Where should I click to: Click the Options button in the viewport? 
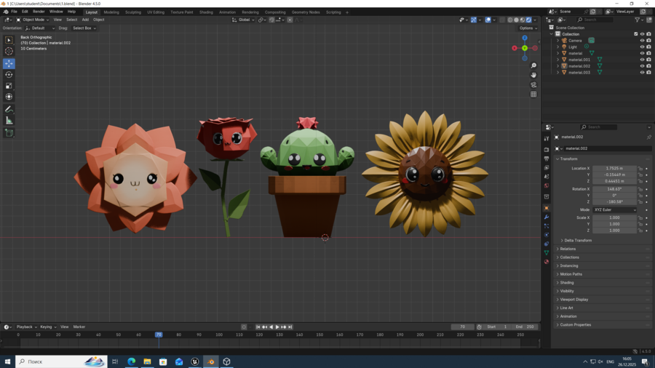click(x=528, y=28)
